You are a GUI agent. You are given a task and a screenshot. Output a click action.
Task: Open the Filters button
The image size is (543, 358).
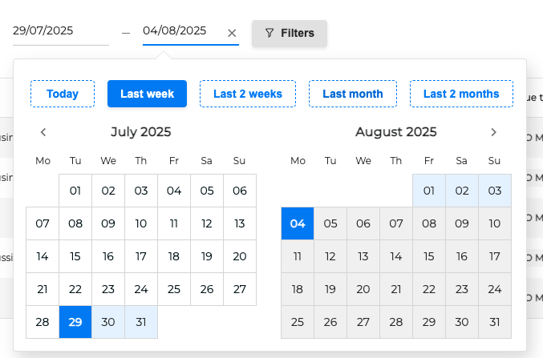coord(289,33)
